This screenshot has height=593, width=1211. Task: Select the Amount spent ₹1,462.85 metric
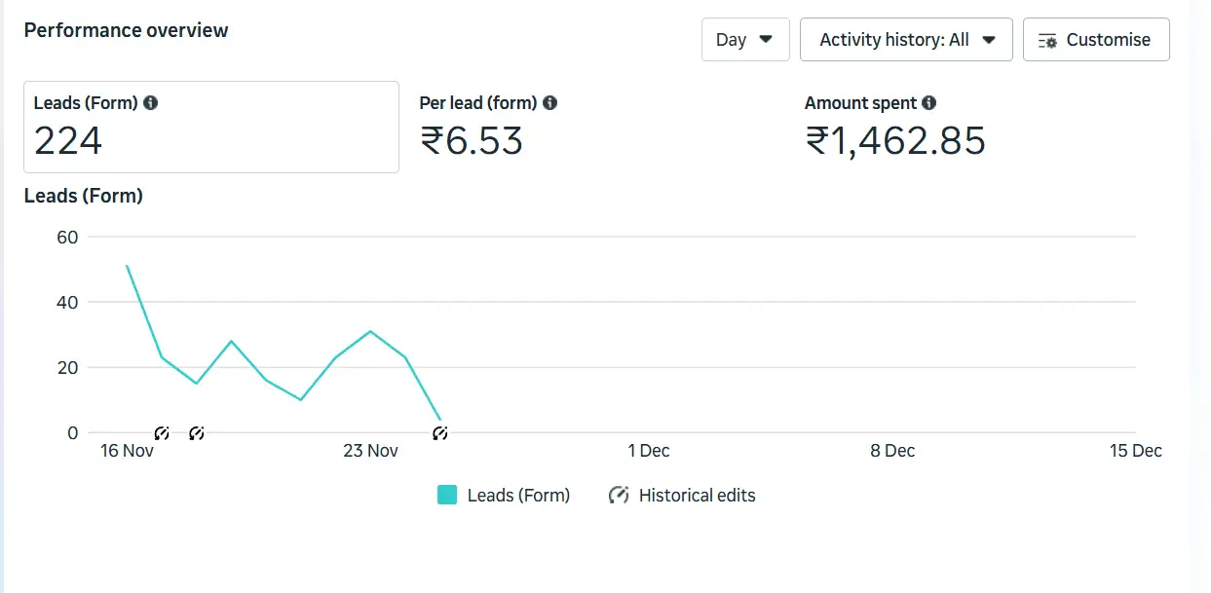pyautogui.click(x=894, y=128)
